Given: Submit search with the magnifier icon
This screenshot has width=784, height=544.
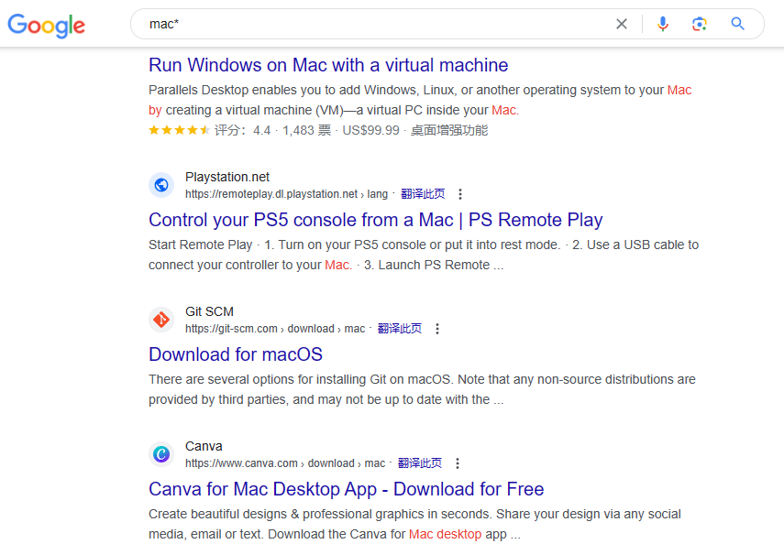Looking at the screenshot, I should 737,24.
